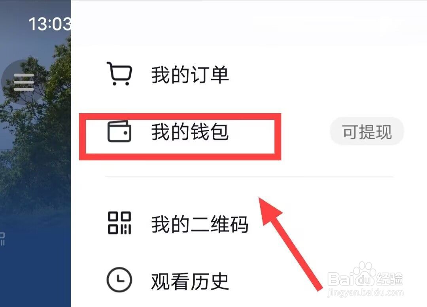Tap small QR glyph at left edge
This screenshot has width=427, height=307.
(2, 239)
